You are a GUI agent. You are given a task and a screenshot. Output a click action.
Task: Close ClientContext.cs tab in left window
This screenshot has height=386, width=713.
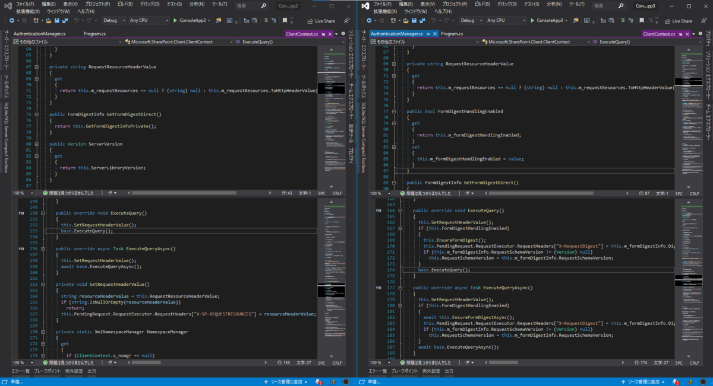click(x=329, y=34)
